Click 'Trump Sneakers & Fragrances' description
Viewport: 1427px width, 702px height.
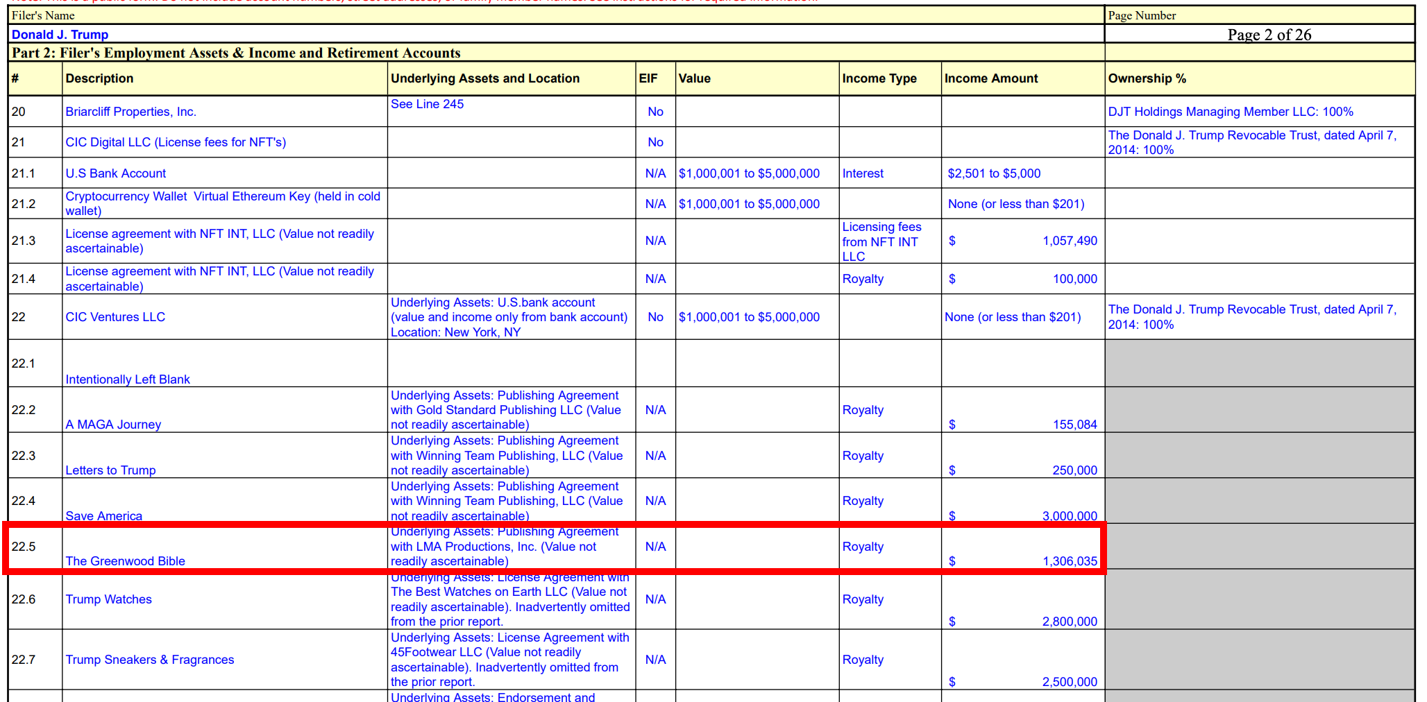[149, 660]
